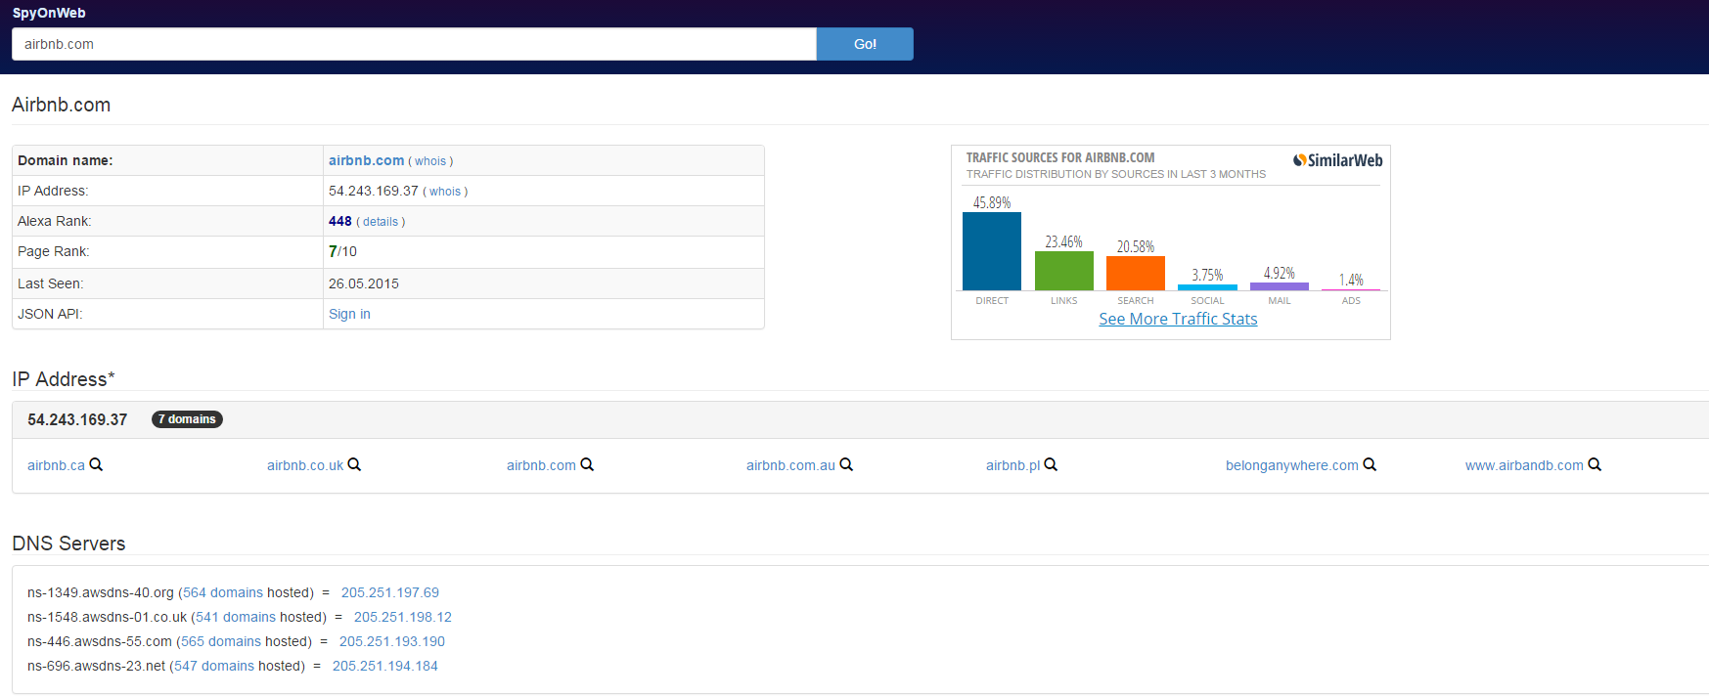Screen dimensions: 1709x696
Task: Open 541 domains hosted link
Action: tap(236, 617)
